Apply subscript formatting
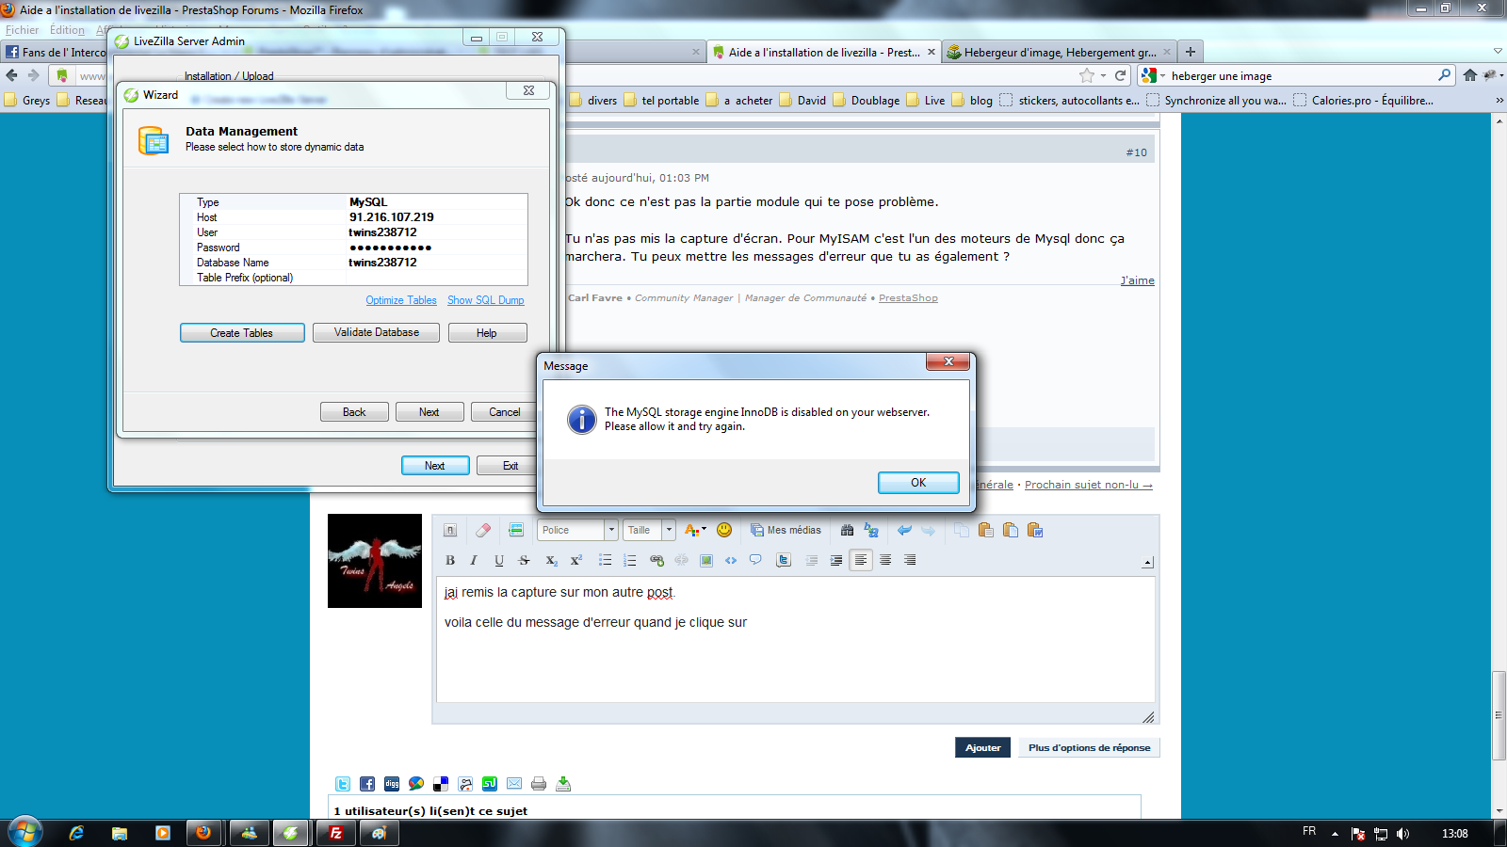 point(551,560)
